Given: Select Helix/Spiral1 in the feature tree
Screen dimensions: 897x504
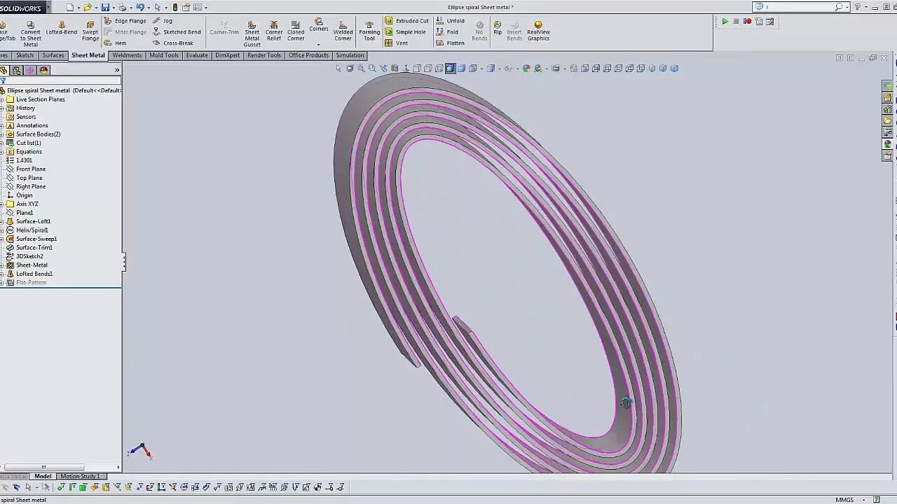Looking at the screenshot, I should tap(32, 230).
